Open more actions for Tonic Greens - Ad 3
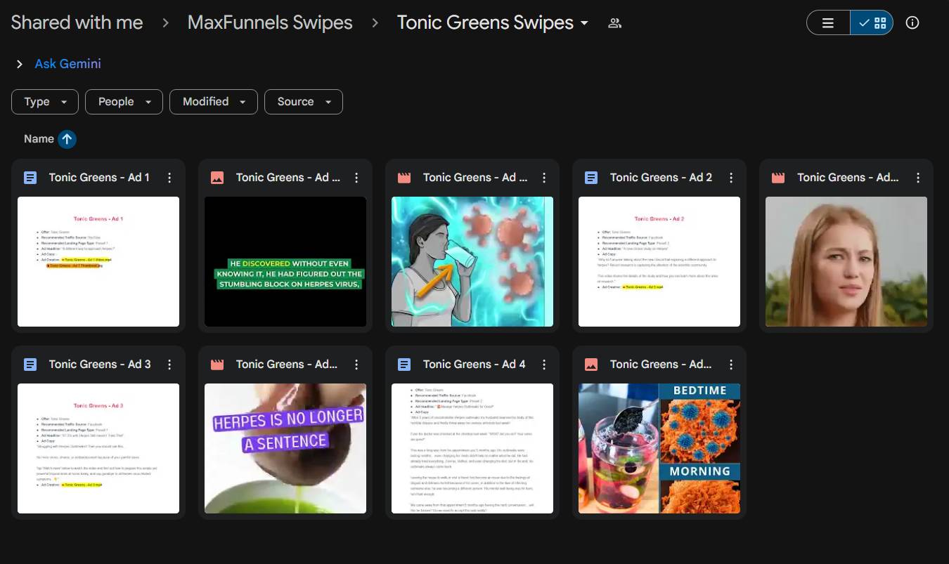This screenshot has width=949, height=564. click(169, 365)
